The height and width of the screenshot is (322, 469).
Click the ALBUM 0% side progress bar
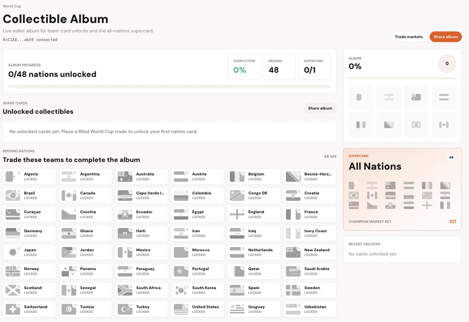[402, 78]
